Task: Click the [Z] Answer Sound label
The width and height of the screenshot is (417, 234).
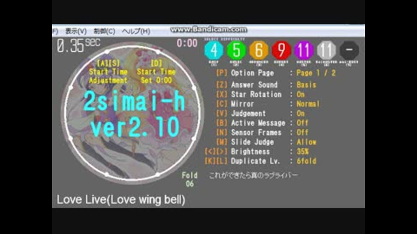Action: [x=247, y=84]
